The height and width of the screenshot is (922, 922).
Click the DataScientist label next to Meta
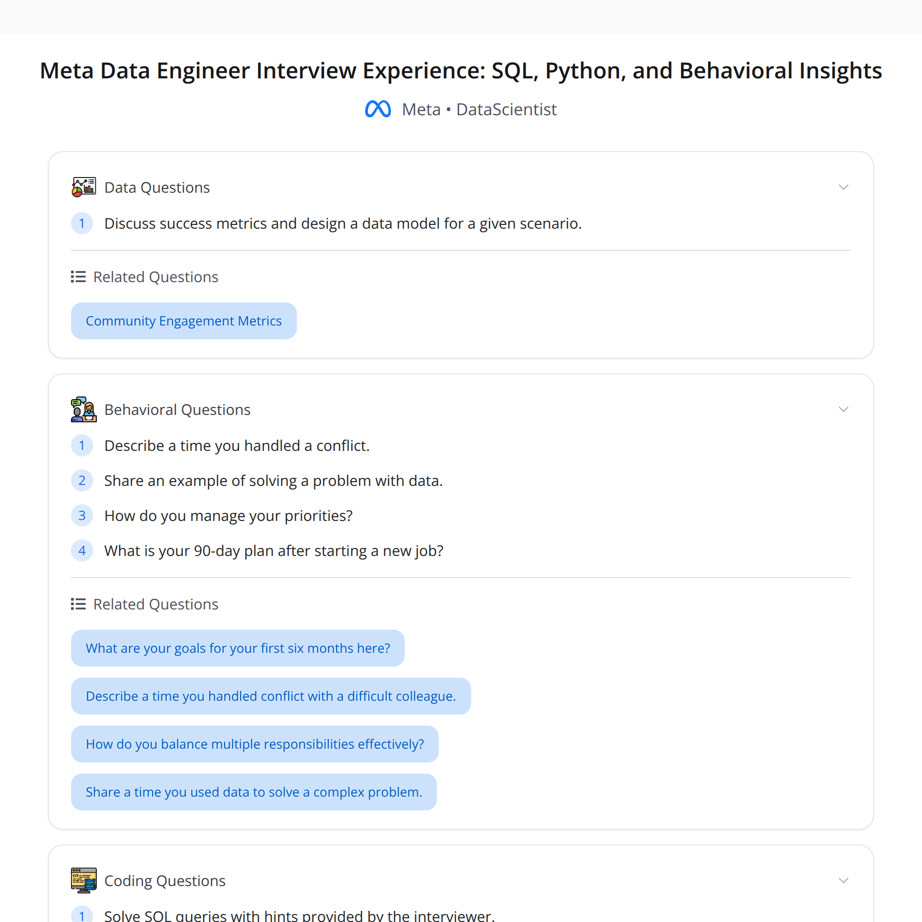click(x=506, y=109)
